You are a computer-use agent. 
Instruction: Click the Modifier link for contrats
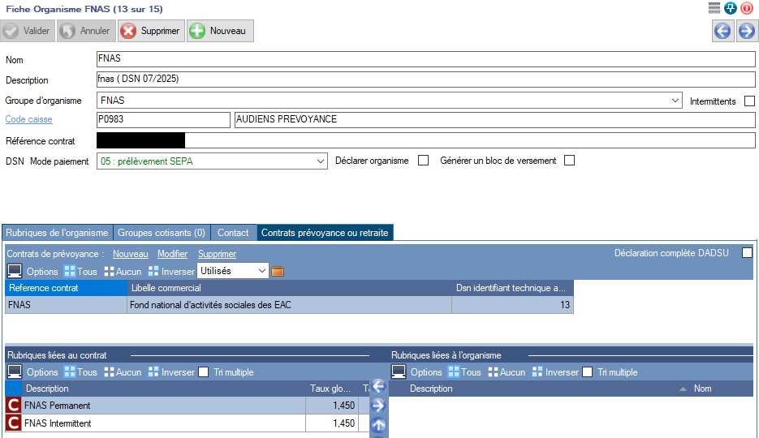pyautogui.click(x=172, y=254)
